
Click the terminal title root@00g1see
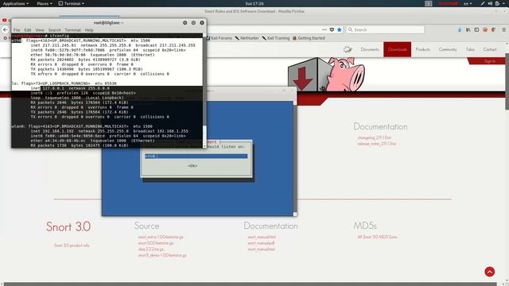point(108,23)
